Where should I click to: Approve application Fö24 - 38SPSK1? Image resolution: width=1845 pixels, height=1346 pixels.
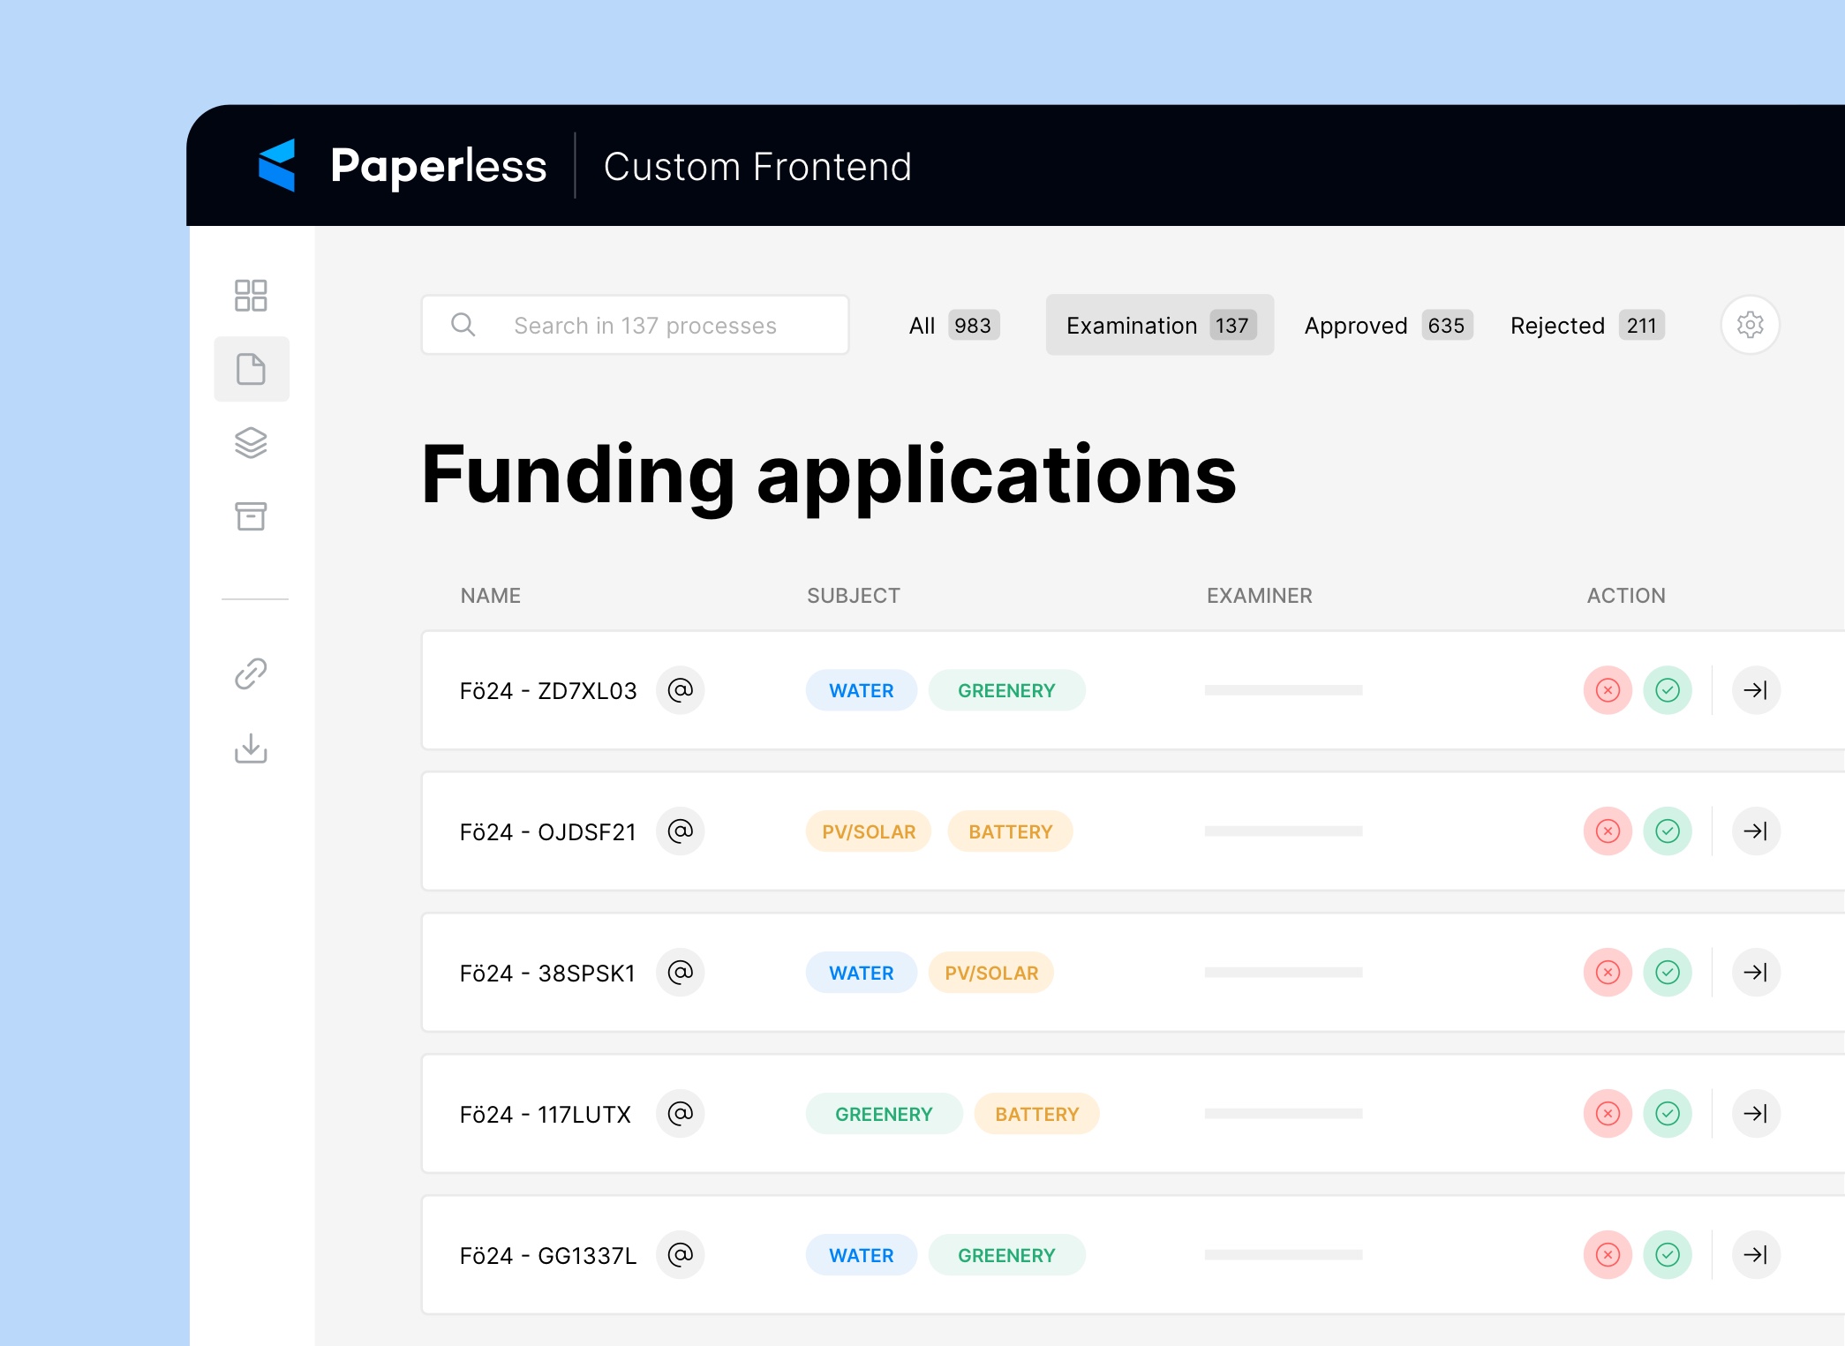click(x=1667, y=972)
